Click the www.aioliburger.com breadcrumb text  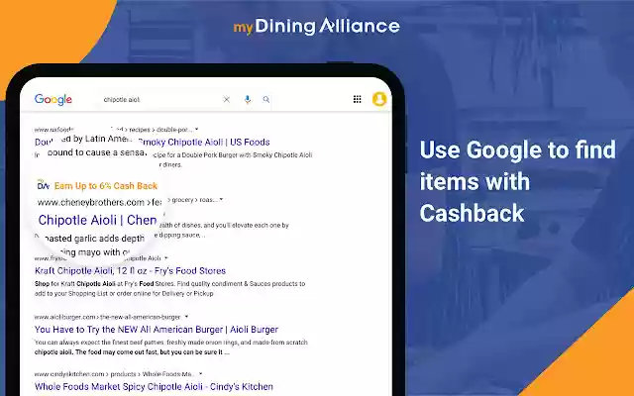click(x=108, y=317)
